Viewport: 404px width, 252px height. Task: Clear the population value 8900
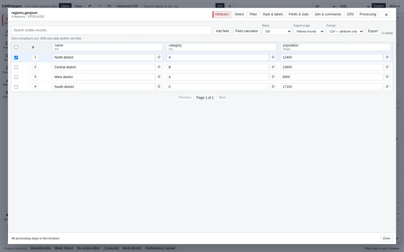387,77
